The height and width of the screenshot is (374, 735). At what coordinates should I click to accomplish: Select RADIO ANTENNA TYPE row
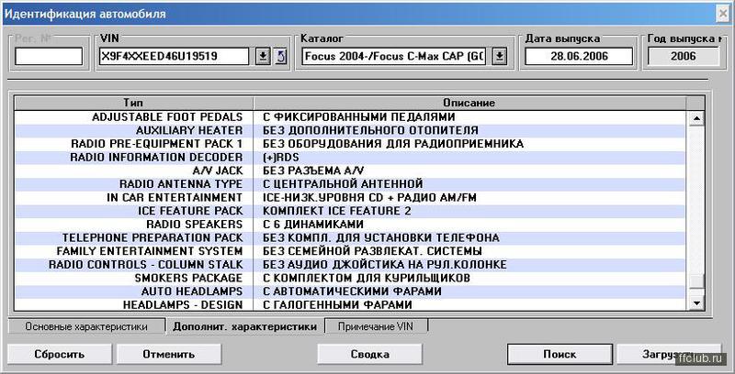(x=350, y=183)
